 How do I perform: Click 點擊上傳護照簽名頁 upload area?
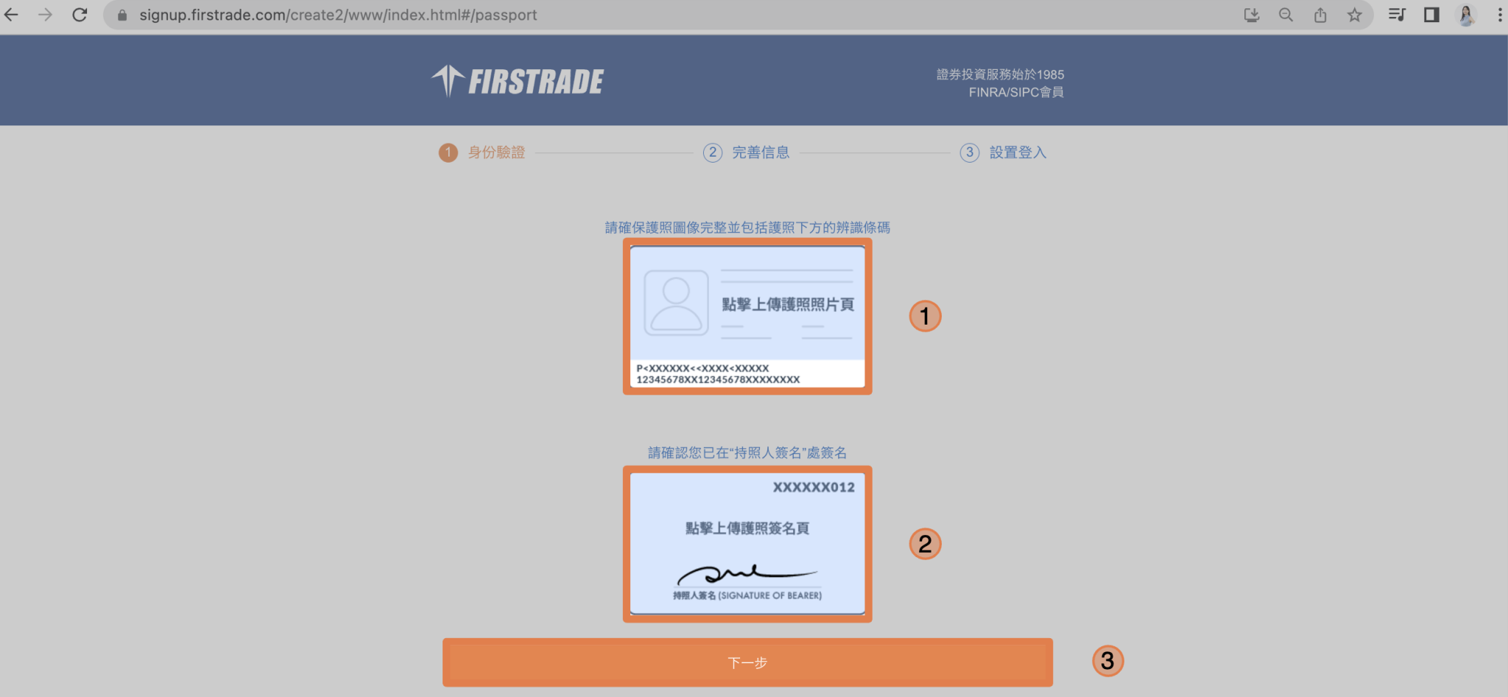(x=747, y=544)
